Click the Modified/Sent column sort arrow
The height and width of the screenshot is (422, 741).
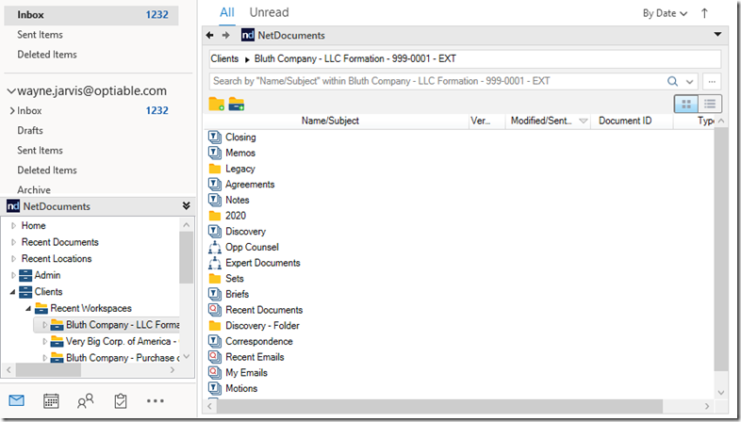[584, 122]
